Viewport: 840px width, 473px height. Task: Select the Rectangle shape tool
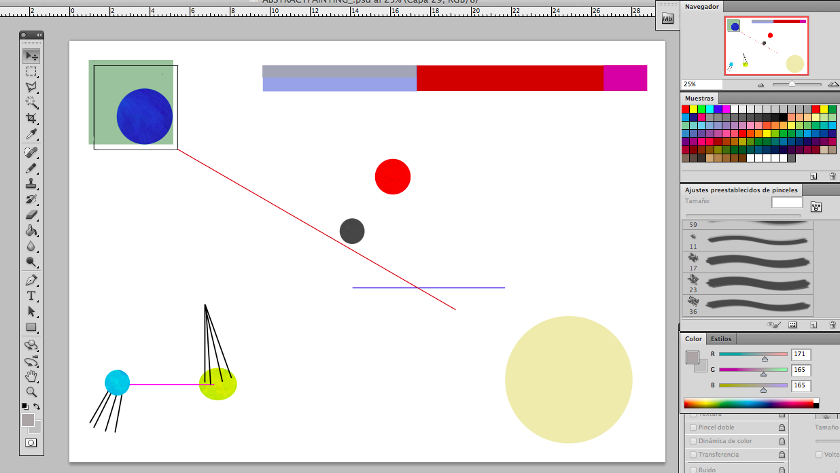(31, 327)
